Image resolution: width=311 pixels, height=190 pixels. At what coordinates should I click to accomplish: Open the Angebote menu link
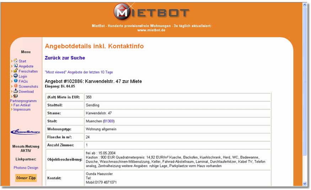(26, 66)
